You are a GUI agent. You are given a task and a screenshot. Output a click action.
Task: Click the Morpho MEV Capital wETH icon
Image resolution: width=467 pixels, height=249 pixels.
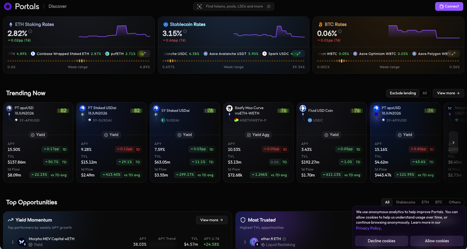click(x=22, y=242)
